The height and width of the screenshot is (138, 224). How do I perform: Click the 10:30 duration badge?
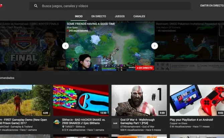point(103,113)
